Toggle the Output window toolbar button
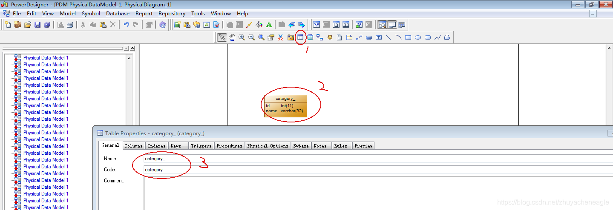The image size is (613, 210). 392,25
